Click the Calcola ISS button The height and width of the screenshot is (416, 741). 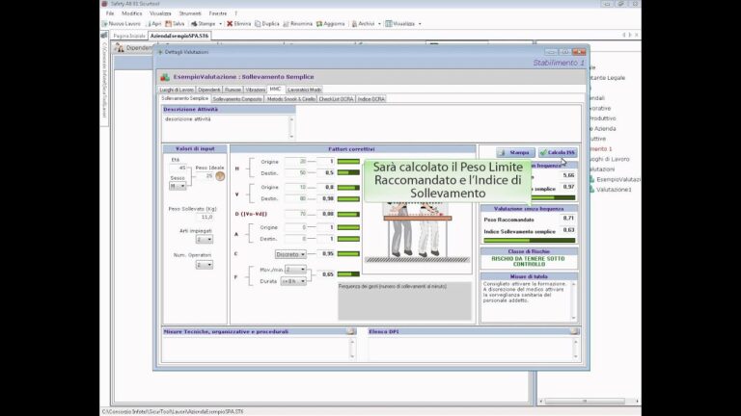(558, 153)
